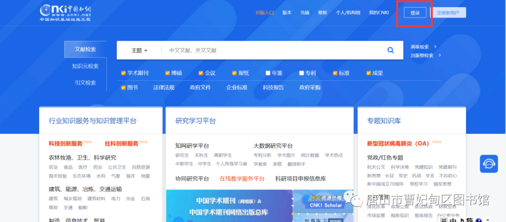This screenshot has width=506, height=222.
Task: Open 科技报告 database
Action: point(274,87)
